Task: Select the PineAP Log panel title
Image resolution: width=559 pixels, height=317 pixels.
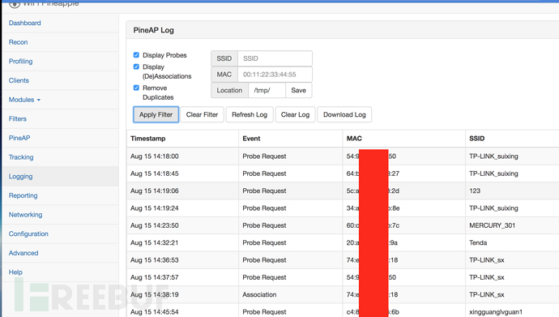Action: click(x=153, y=30)
